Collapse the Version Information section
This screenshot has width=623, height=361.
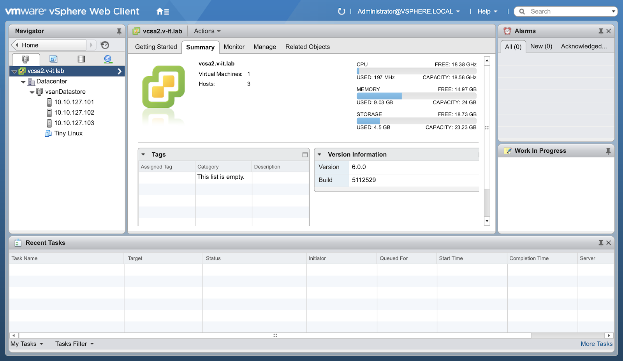[320, 155]
